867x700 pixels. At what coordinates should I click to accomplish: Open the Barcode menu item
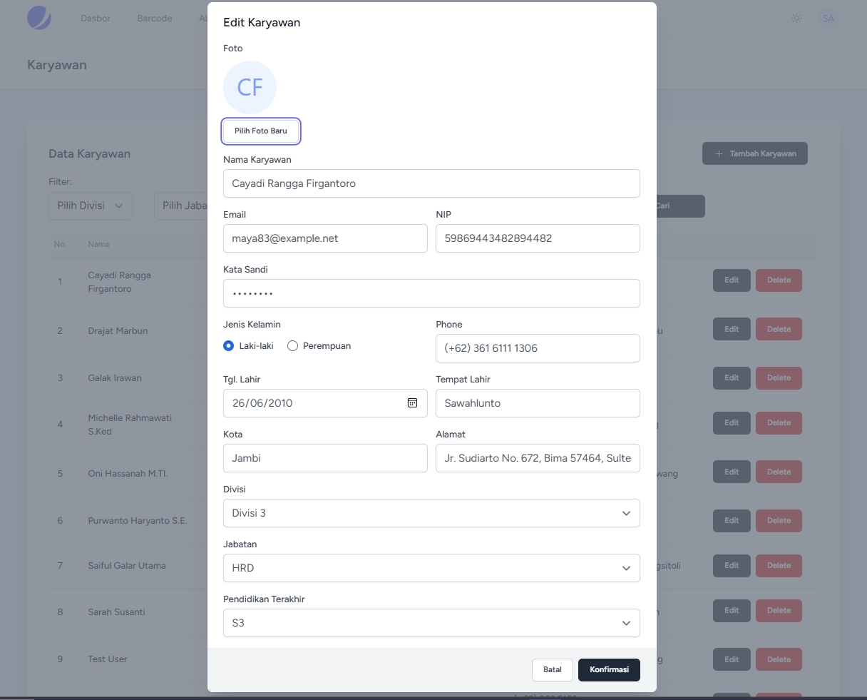point(155,19)
